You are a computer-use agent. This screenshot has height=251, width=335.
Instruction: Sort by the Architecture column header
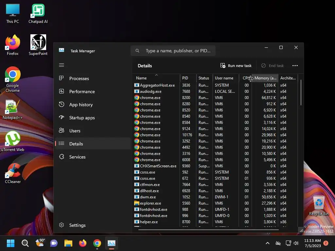(x=288, y=78)
